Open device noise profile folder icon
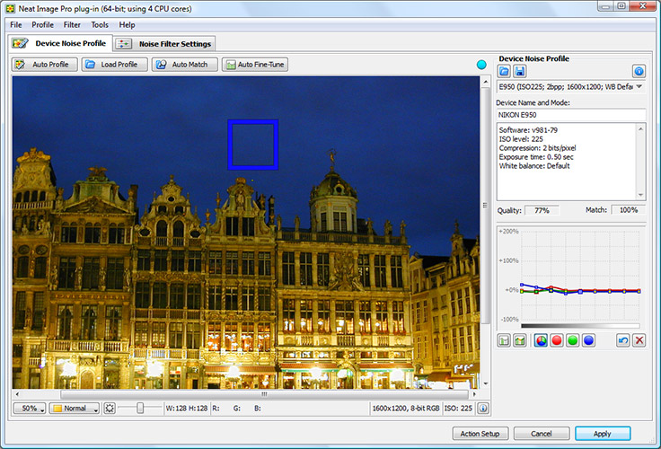Viewport: 661px width, 449px height. click(504, 71)
